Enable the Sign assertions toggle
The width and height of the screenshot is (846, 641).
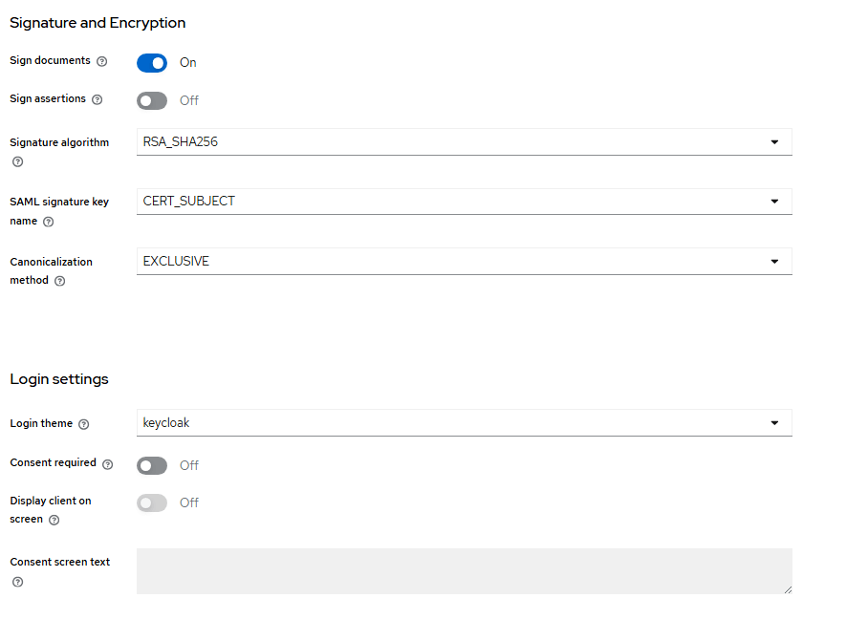pos(152,100)
